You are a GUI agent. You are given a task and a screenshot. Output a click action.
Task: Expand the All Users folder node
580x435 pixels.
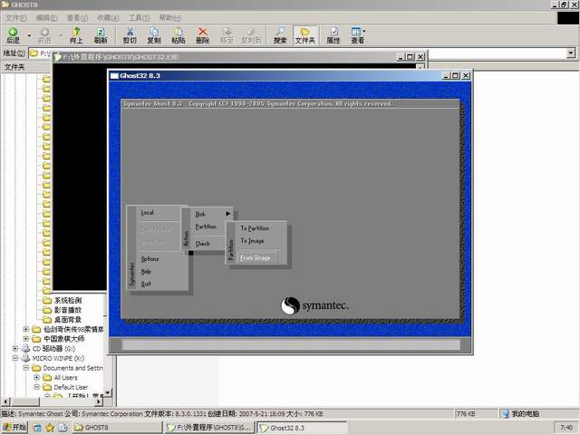point(36,377)
